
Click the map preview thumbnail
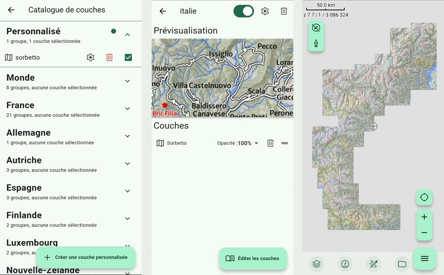[222, 78]
